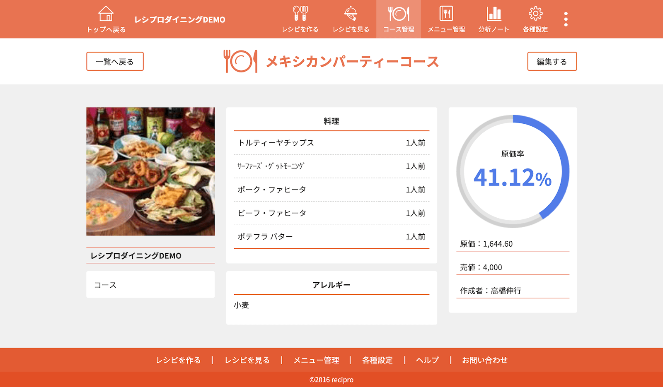
Task: Click the 一覧へ戻る button
Action: 115,61
